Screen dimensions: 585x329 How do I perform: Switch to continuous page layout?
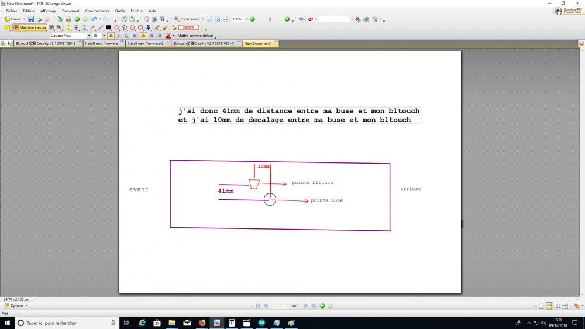[549, 306]
